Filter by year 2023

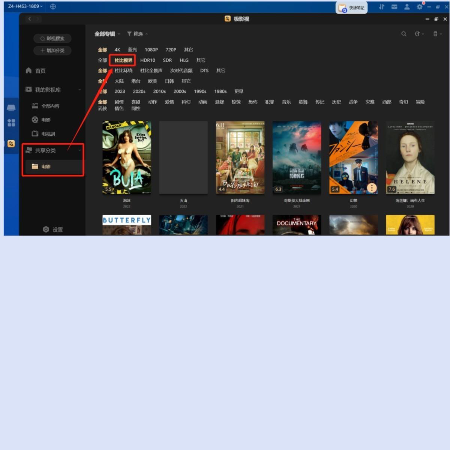[x=120, y=91]
